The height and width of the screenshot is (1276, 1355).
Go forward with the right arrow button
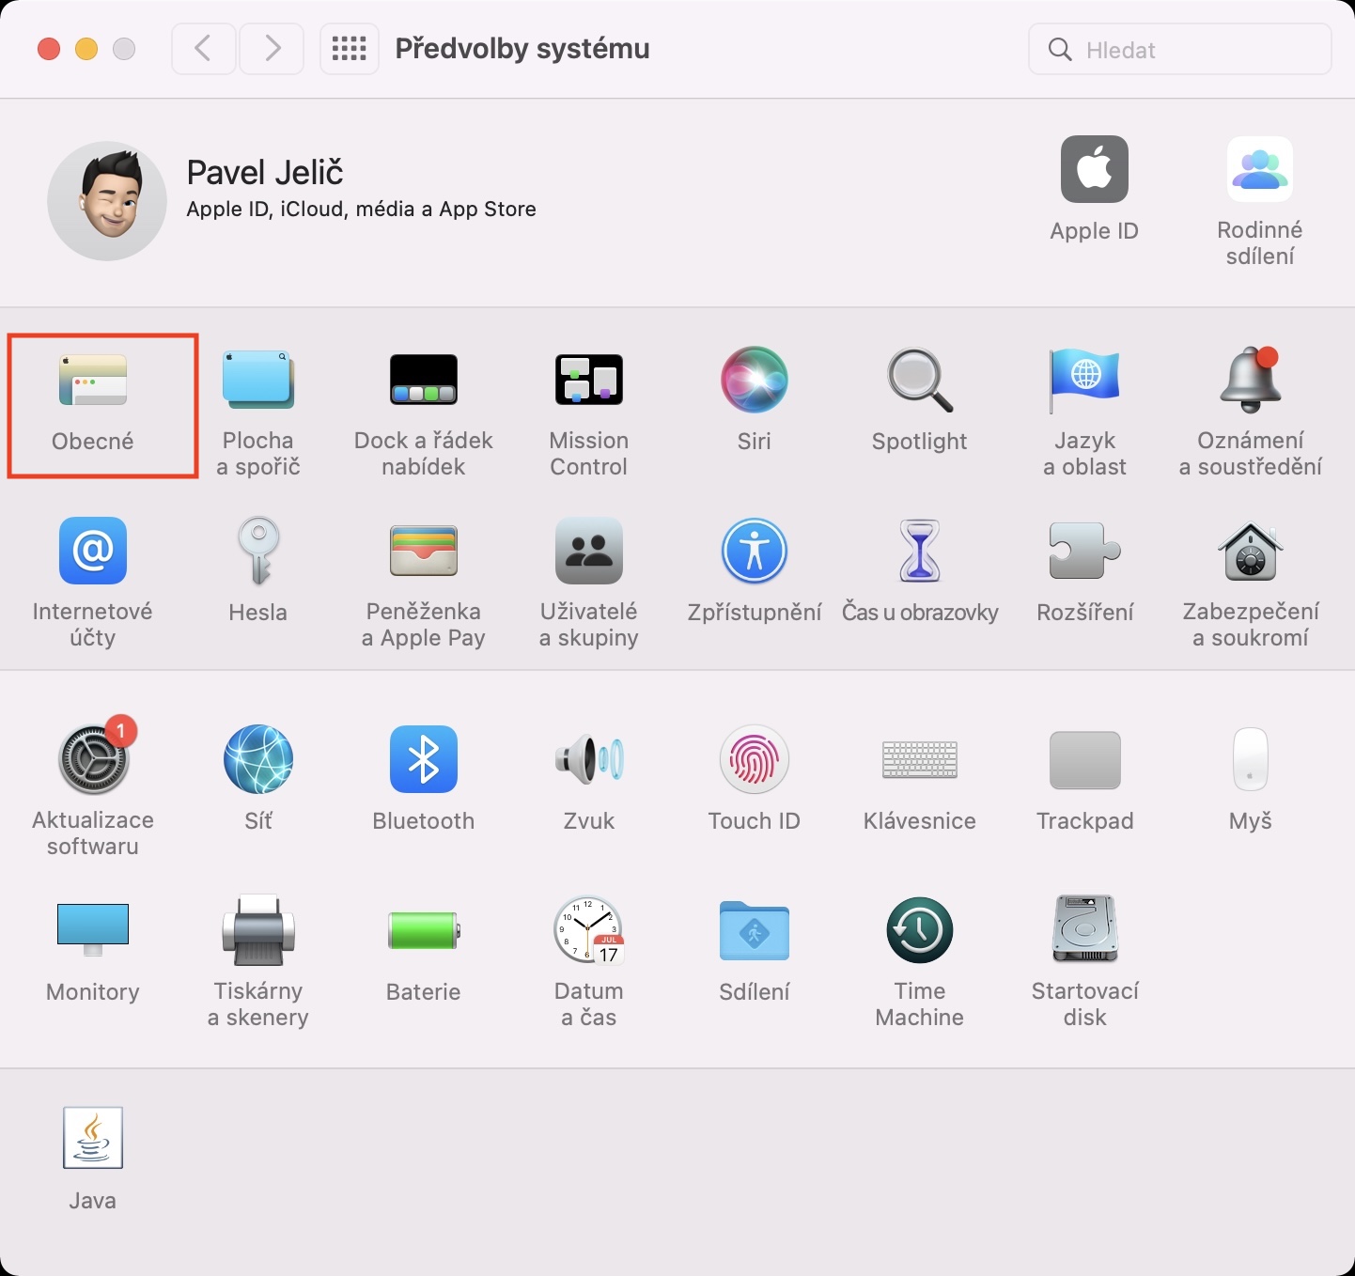[272, 48]
